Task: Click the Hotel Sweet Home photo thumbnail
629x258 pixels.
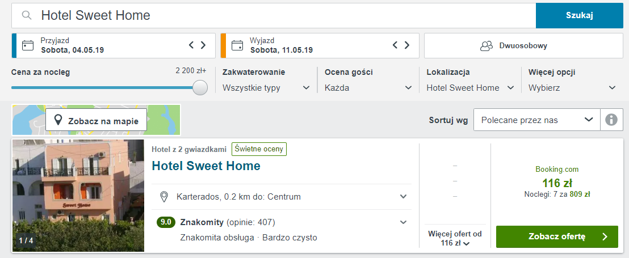Action: pos(78,195)
